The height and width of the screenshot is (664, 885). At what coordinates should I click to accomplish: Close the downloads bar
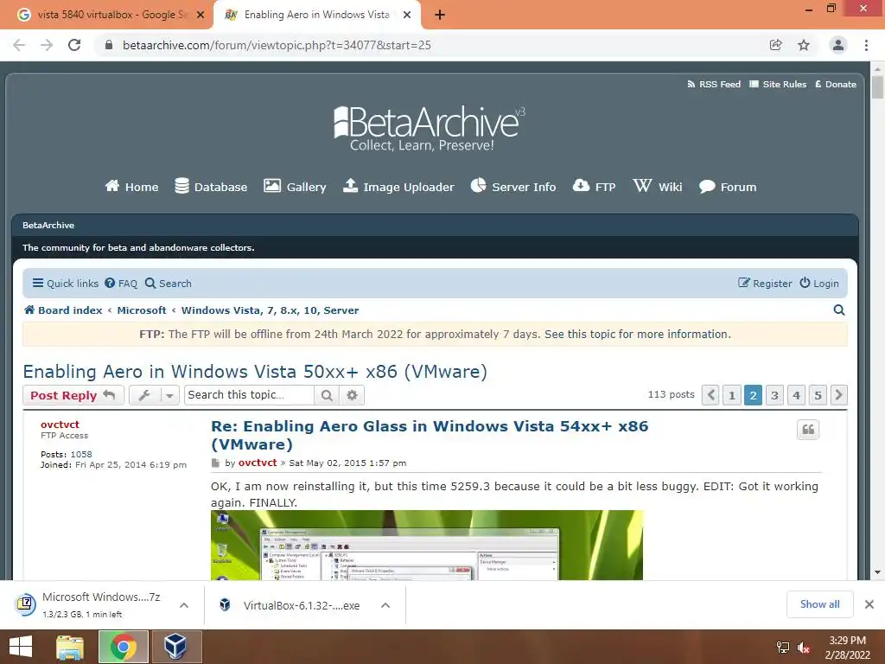[869, 604]
